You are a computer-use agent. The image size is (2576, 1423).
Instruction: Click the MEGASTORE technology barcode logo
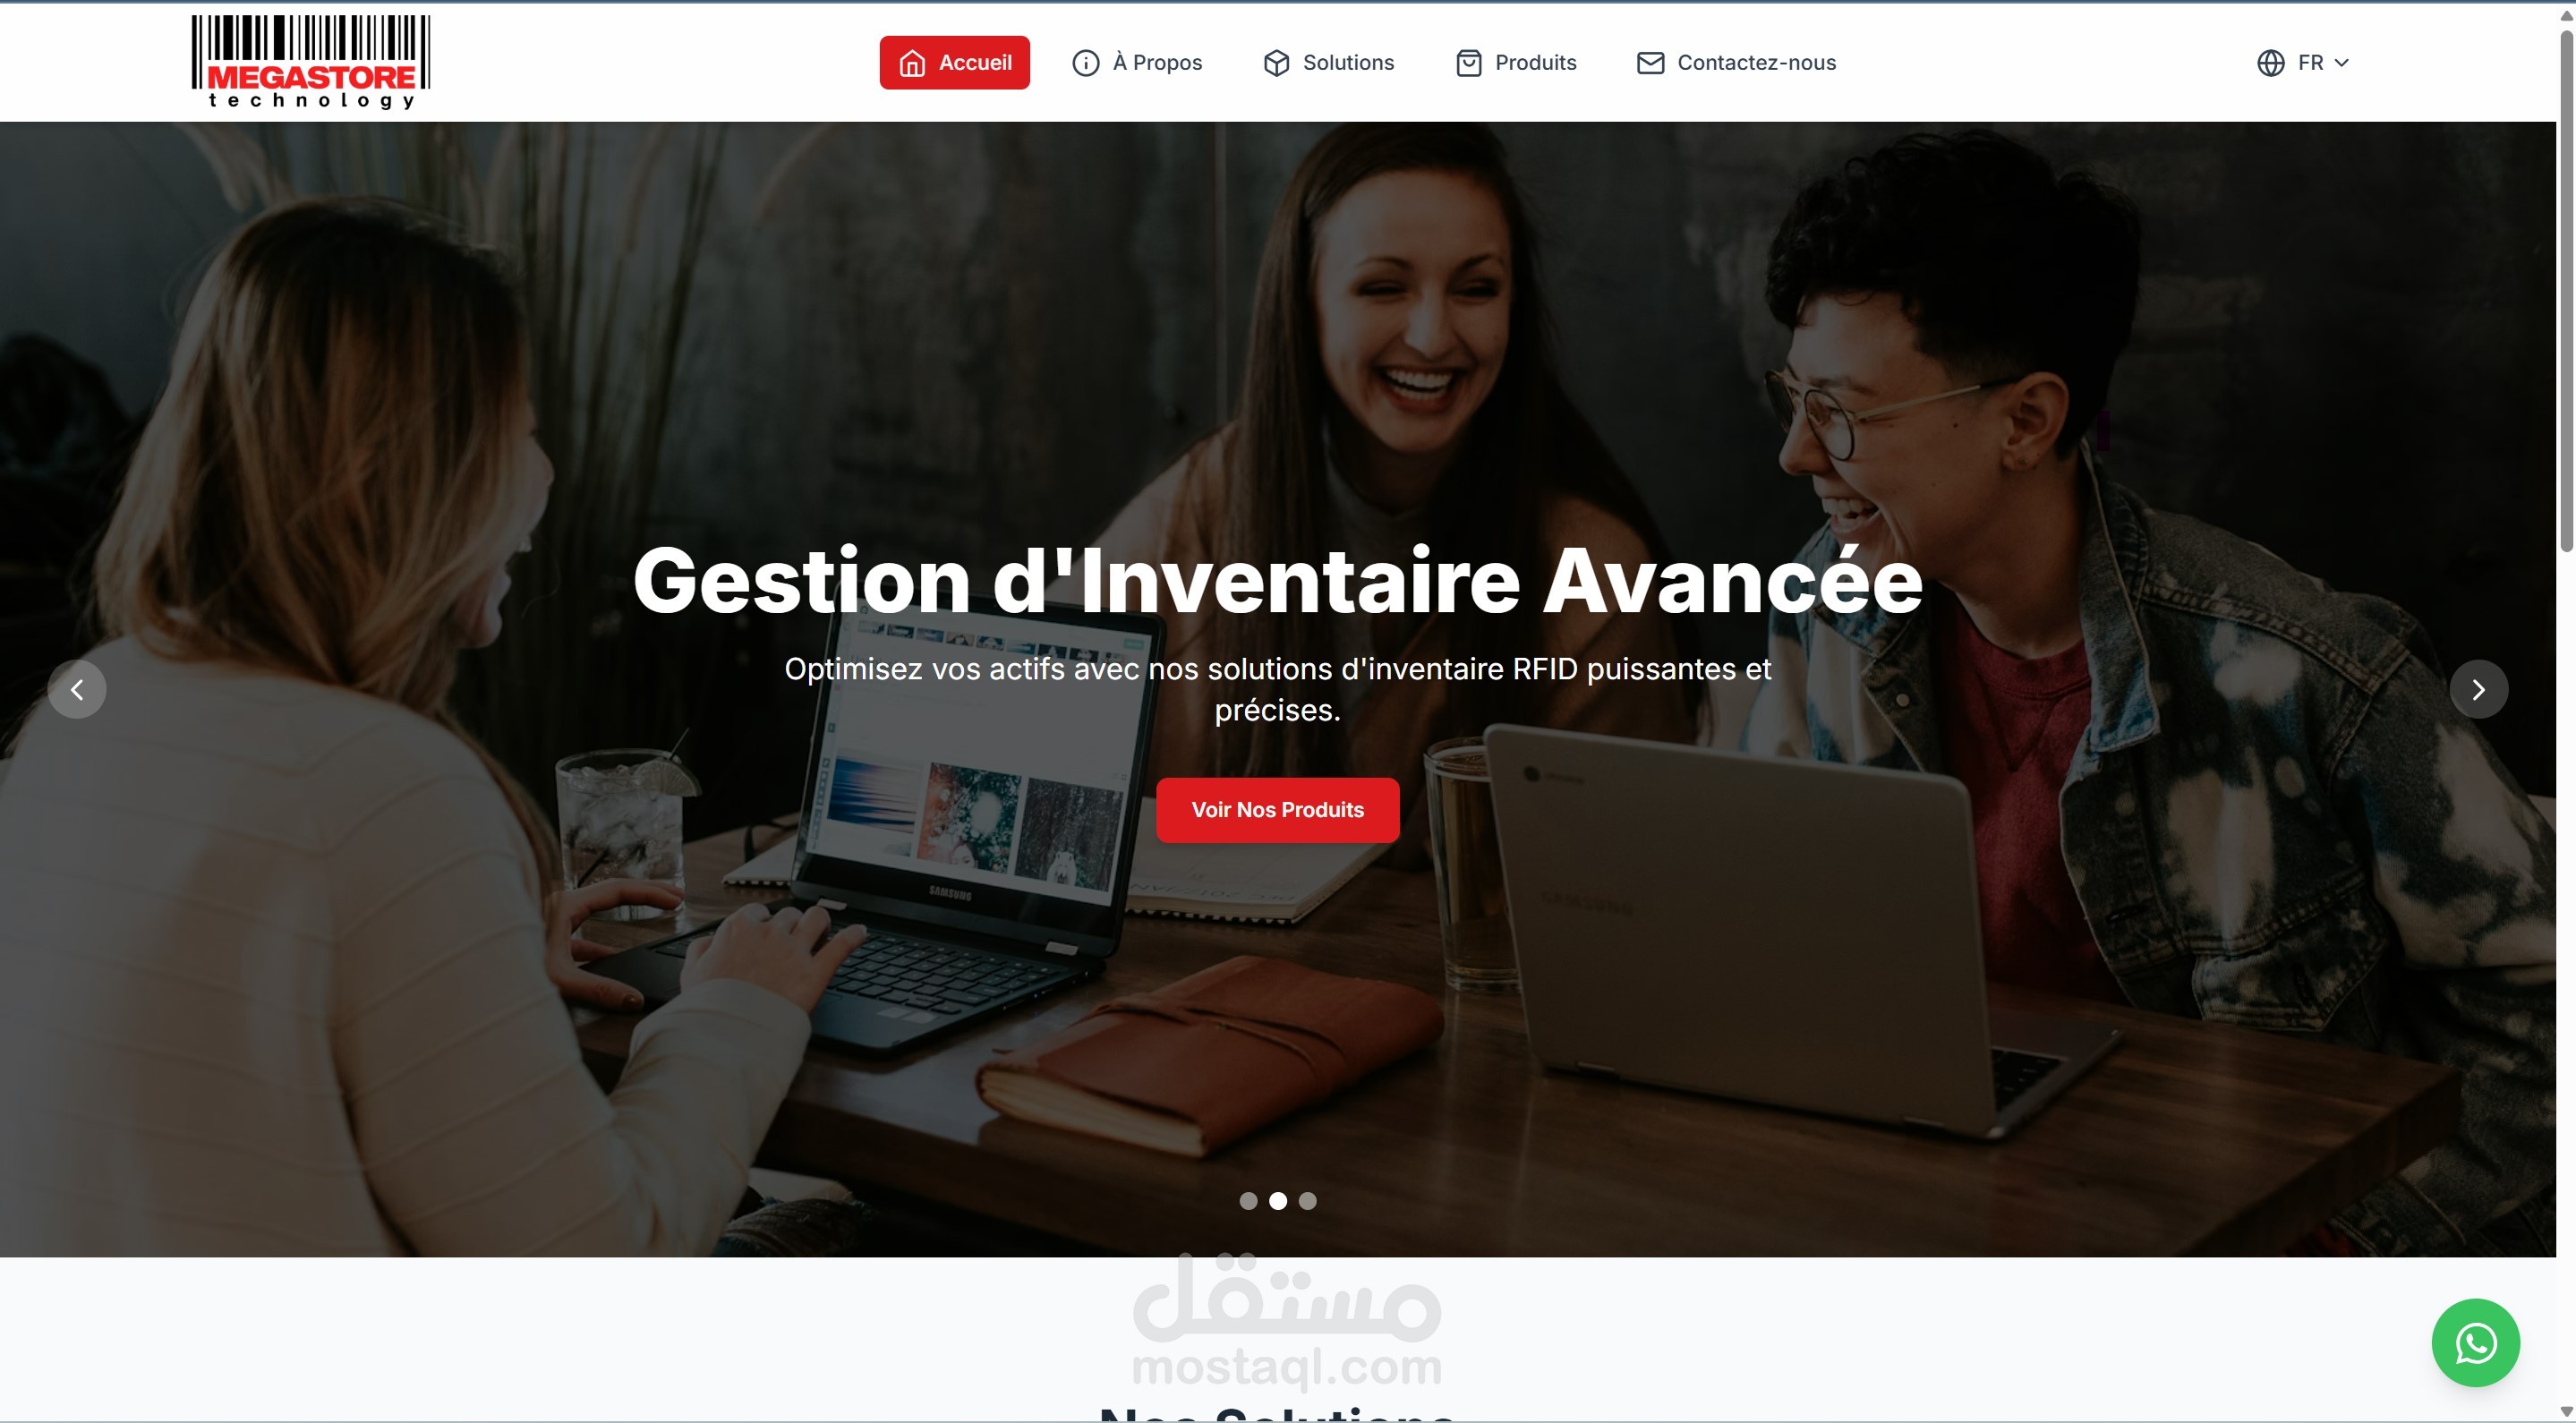(311, 61)
